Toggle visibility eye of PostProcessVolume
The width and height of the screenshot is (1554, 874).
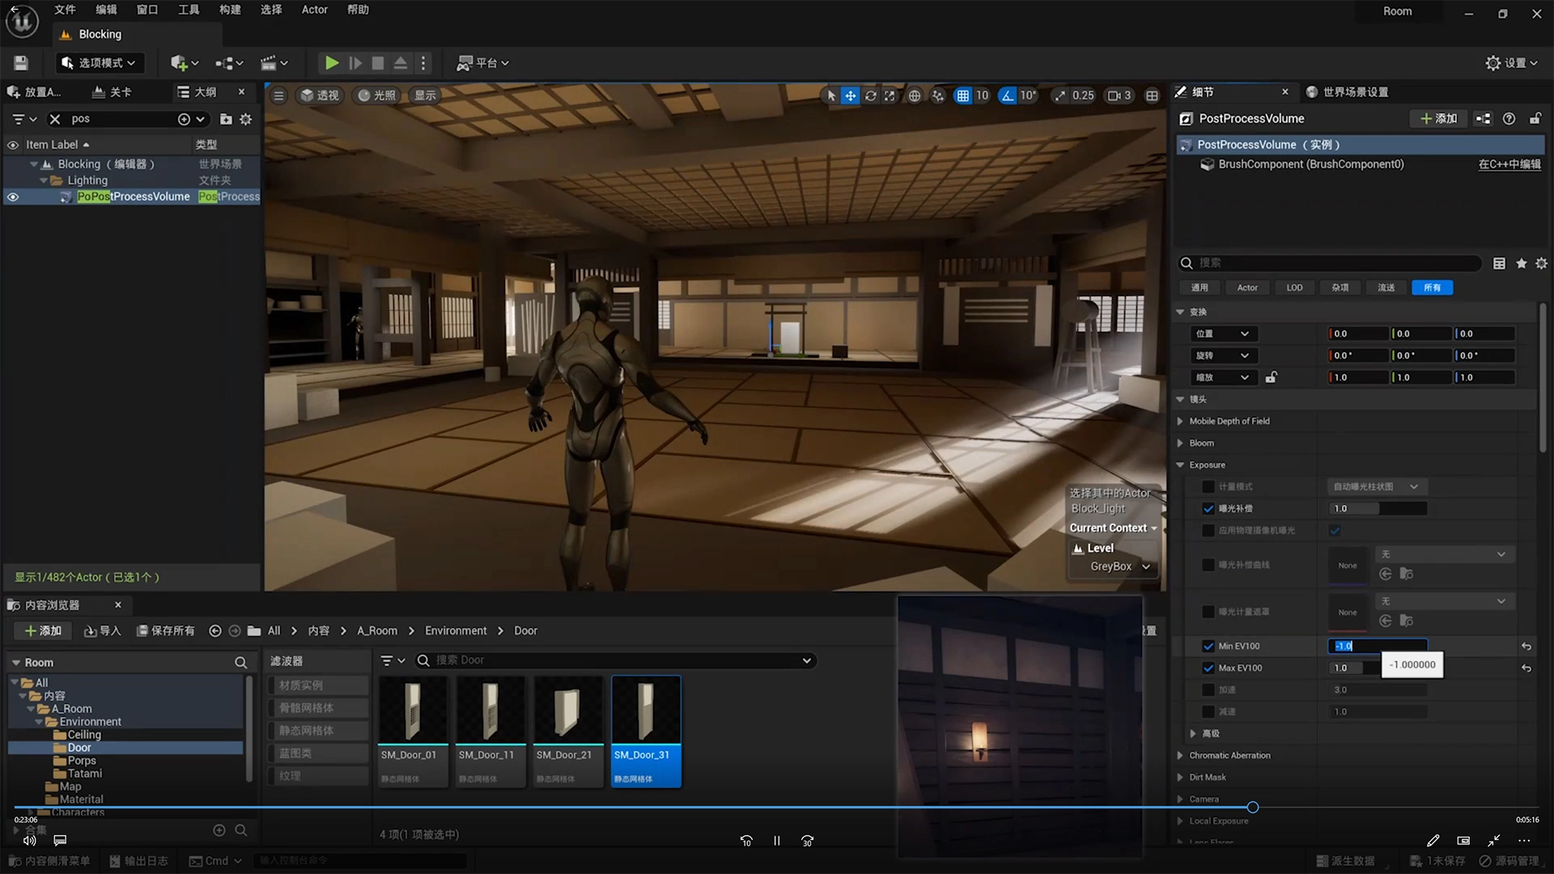coord(13,197)
